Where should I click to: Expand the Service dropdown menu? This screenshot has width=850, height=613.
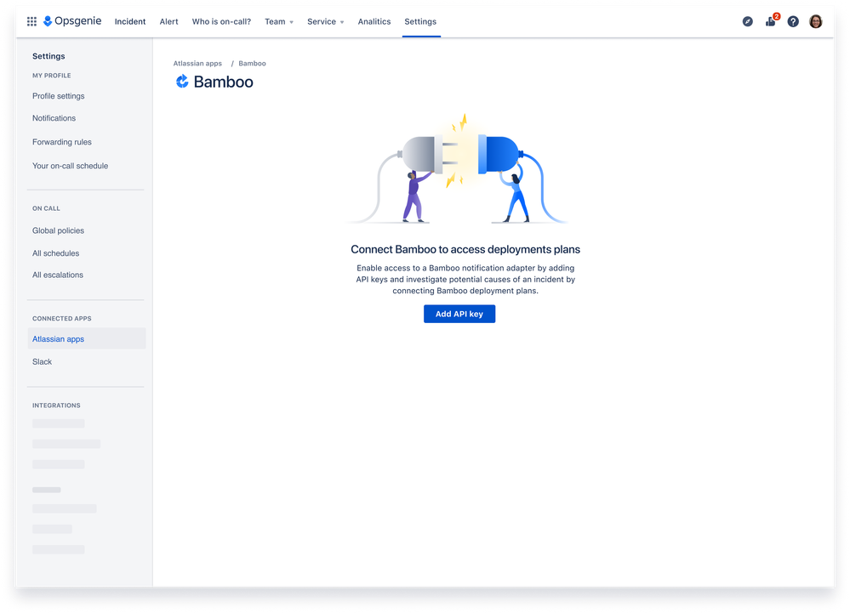pyautogui.click(x=326, y=21)
